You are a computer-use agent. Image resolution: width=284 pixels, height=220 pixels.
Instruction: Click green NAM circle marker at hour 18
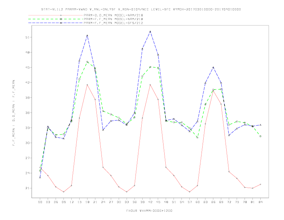pyautogui.click(x=87, y=62)
